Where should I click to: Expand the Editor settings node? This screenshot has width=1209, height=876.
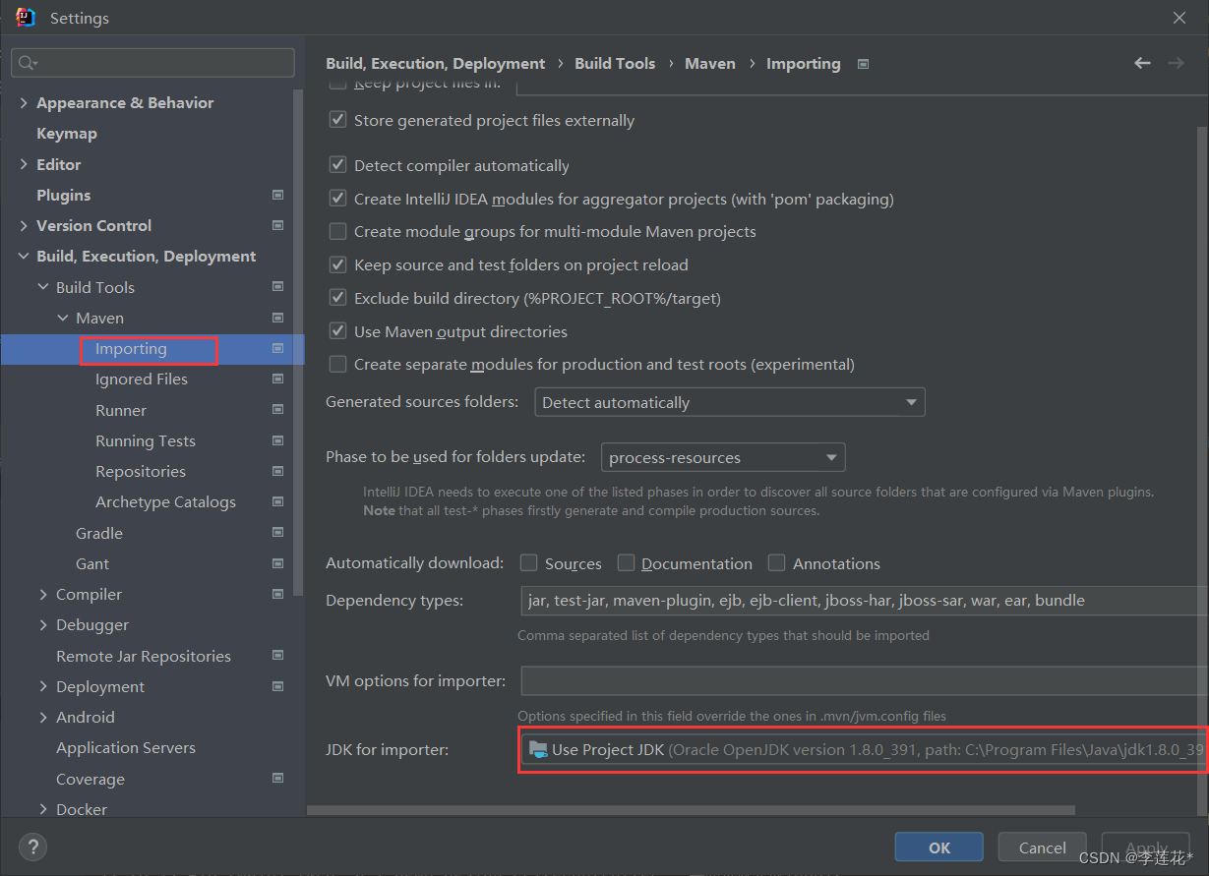click(24, 164)
